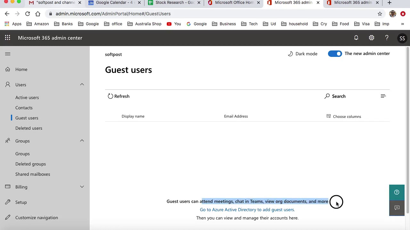Click the page vertical scrollbar
The height and width of the screenshot is (230, 410).
(407, 130)
